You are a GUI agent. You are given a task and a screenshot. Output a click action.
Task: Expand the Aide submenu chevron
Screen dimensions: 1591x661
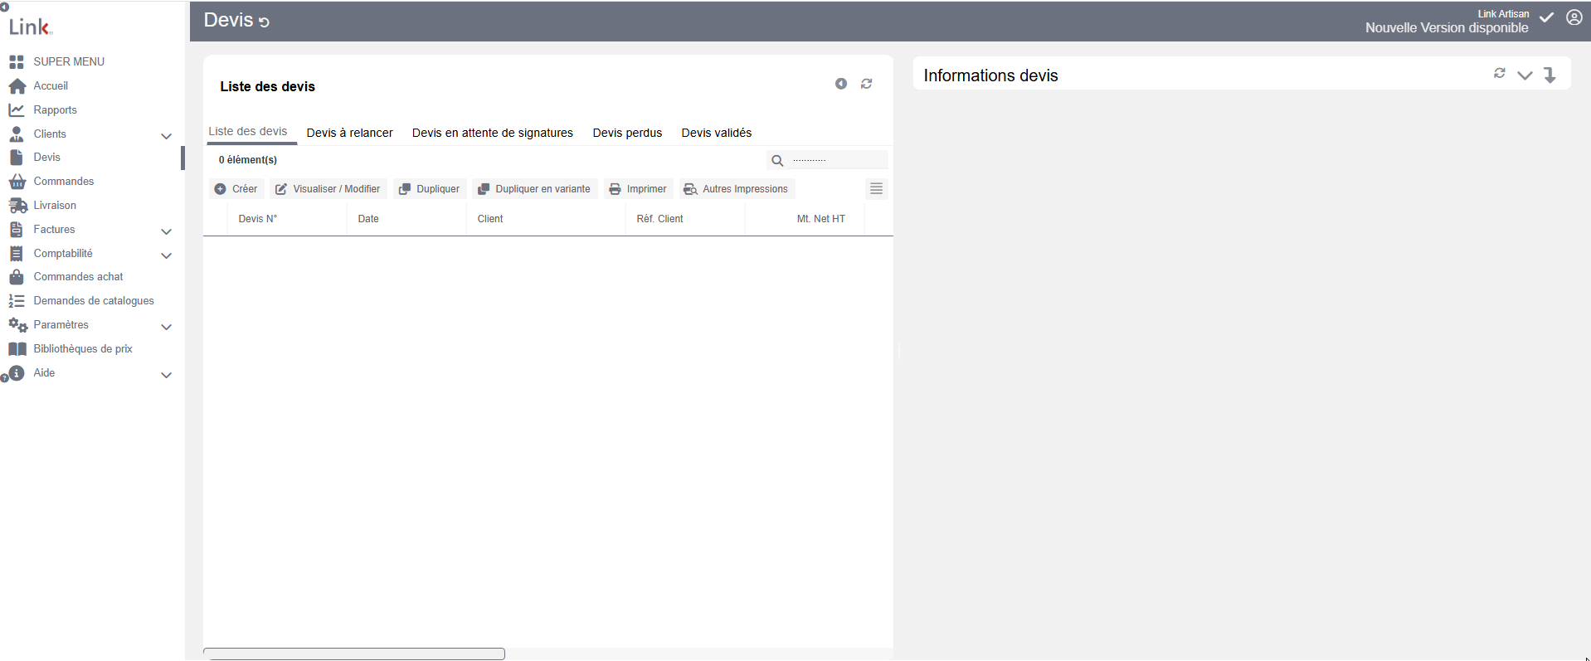tap(166, 375)
